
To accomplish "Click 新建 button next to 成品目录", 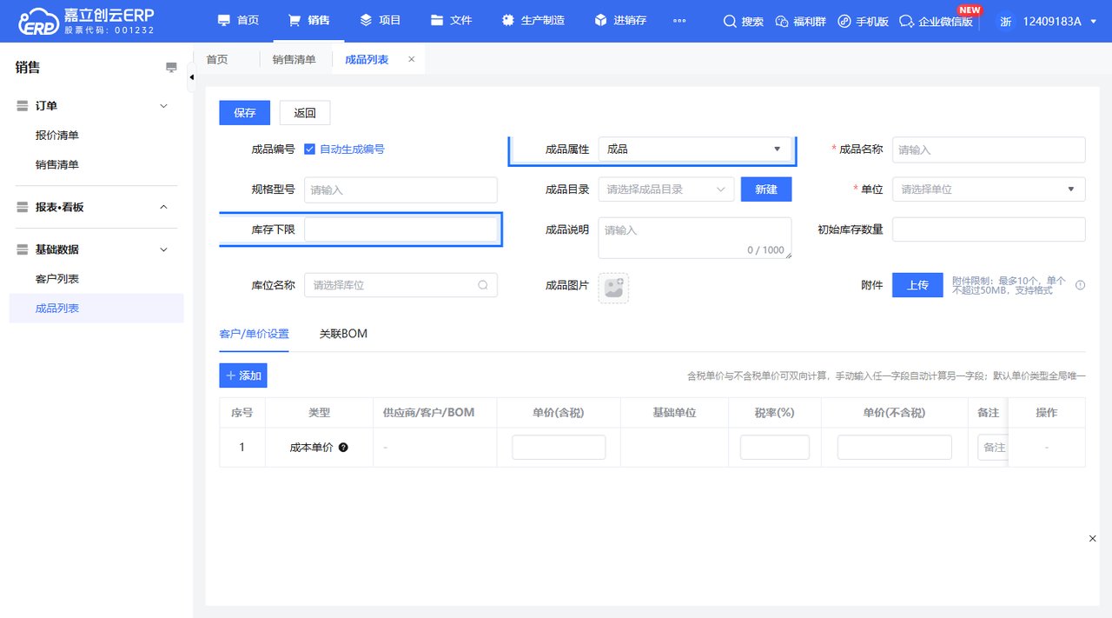I will coord(766,189).
